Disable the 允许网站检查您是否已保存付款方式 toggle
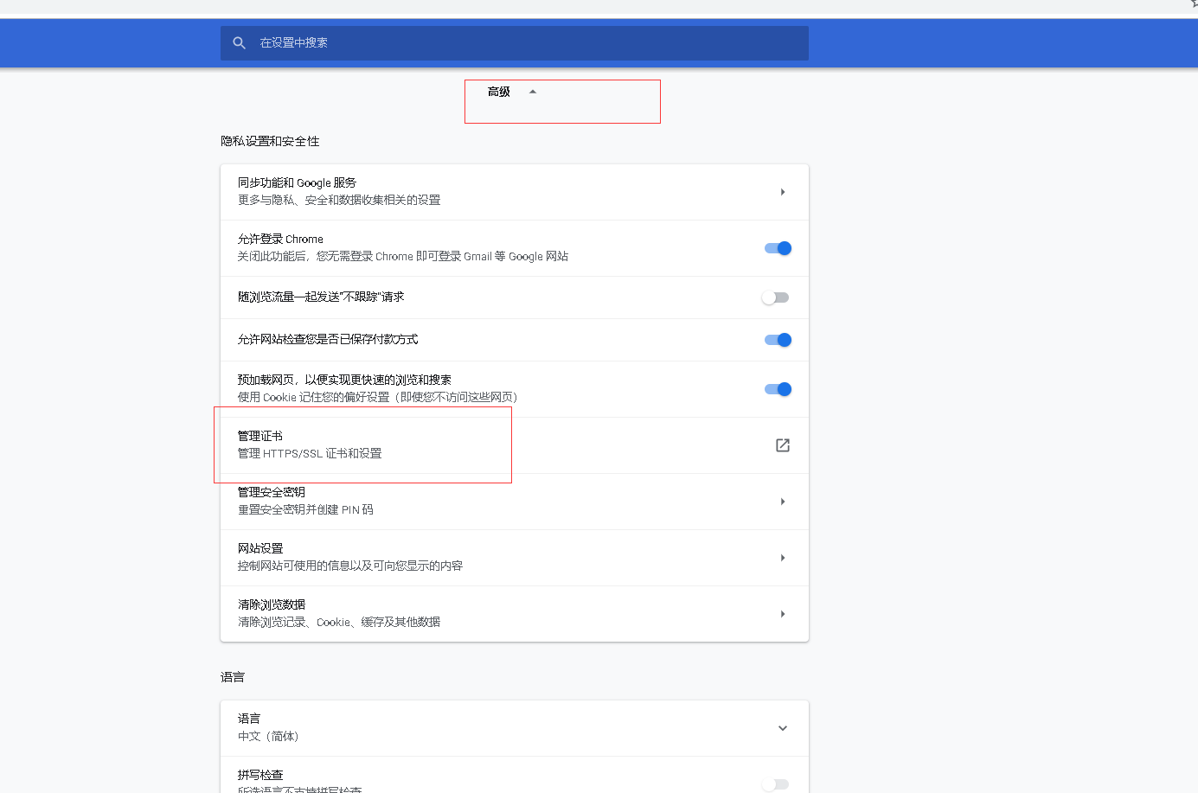This screenshot has width=1198, height=793. (776, 339)
